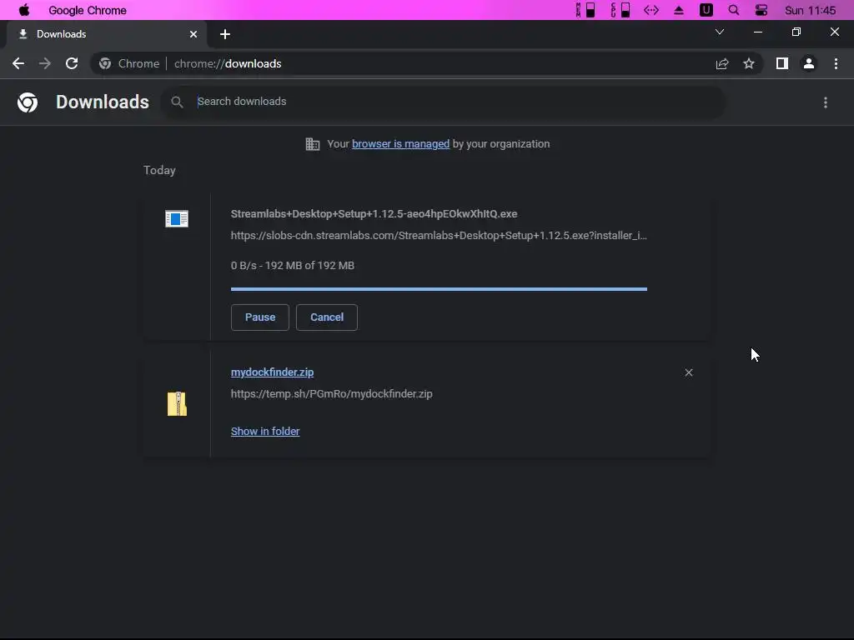Click the temp.sh mydockfinder.zip URL

click(331, 394)
